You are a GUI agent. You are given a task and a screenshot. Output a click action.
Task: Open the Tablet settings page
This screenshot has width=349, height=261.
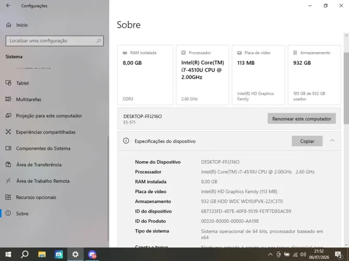[x=54, y=83]
